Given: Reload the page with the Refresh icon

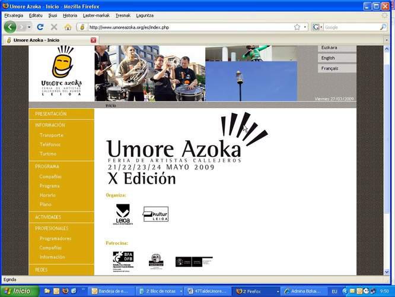Looking at the screenshot, I should 40,27.
